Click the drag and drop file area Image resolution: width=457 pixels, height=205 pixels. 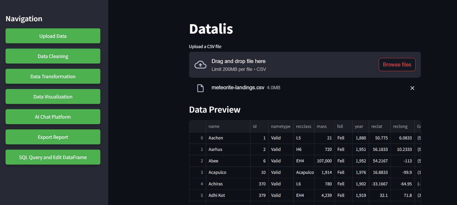tap(305, 65)
